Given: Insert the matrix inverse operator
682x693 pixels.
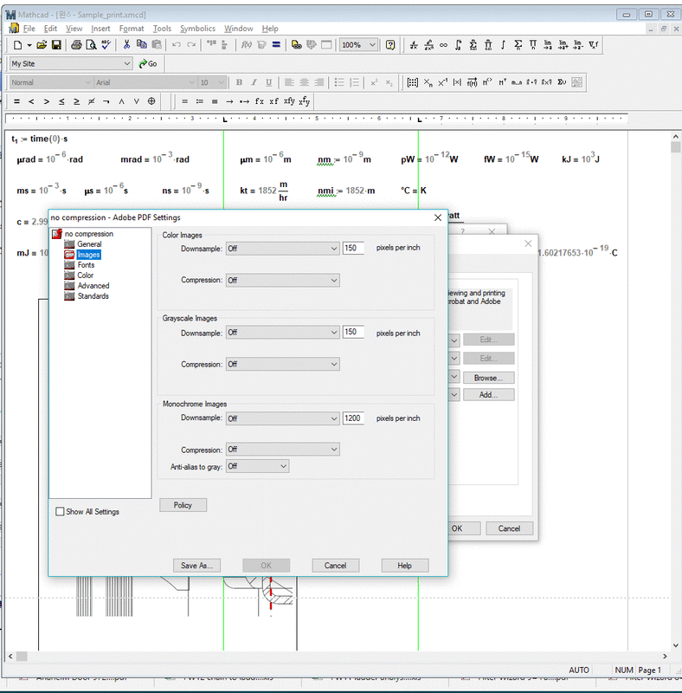Looking at the screenshot, I should coord(442,82).
